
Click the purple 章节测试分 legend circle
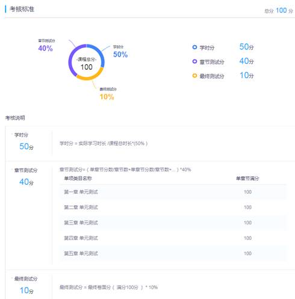click(x=194, y=61)
